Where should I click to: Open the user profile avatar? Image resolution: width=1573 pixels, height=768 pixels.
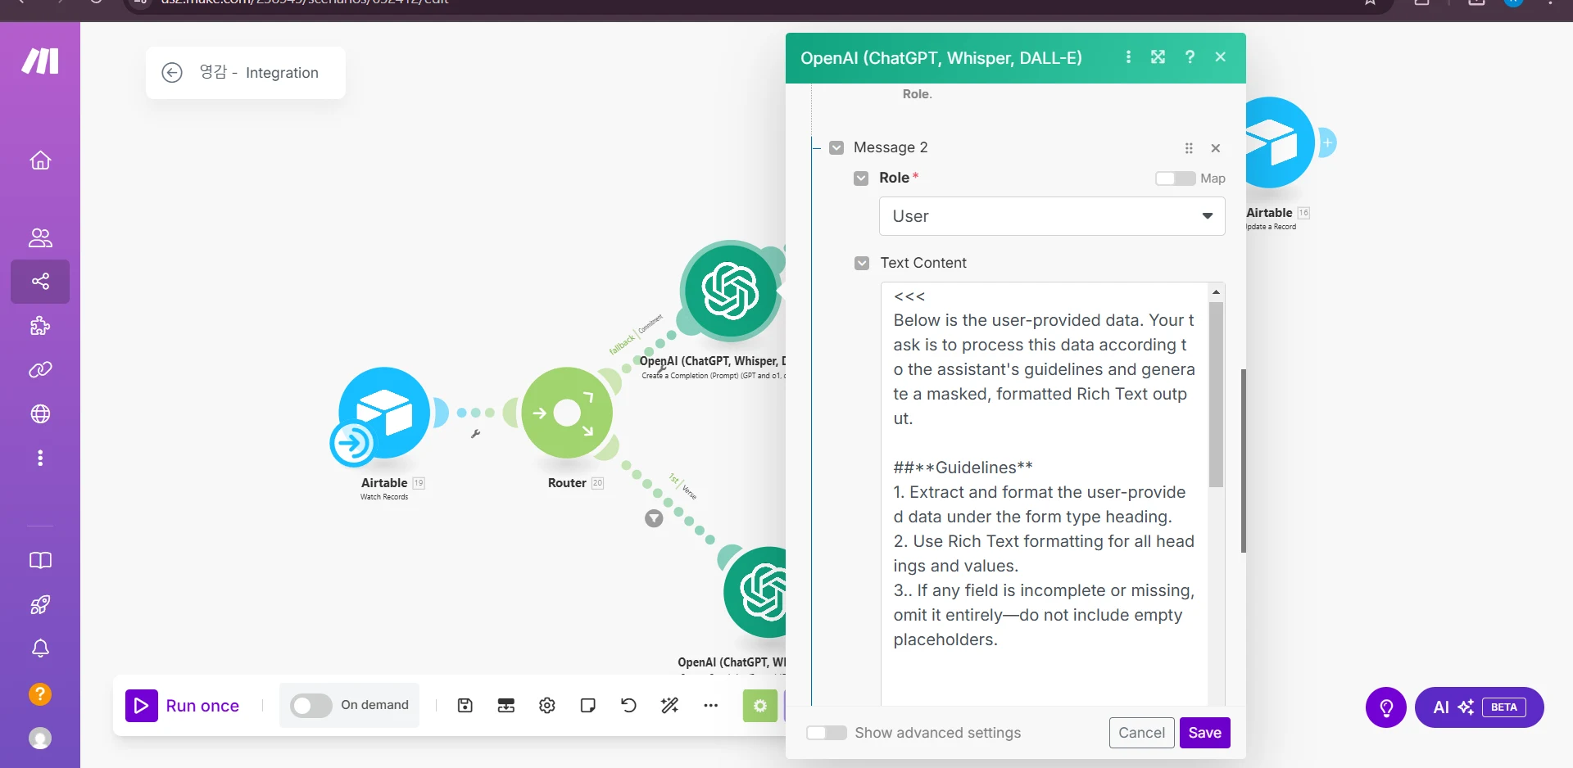[40, 739]
